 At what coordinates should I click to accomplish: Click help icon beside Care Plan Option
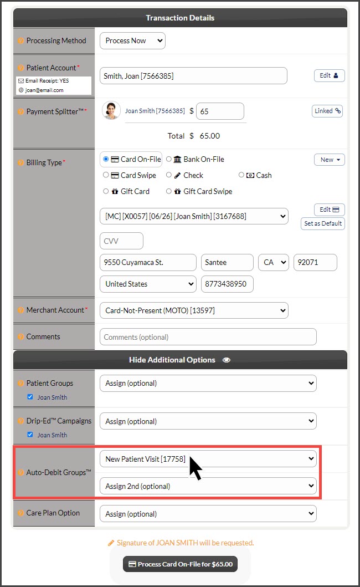[x=21, y=513]
